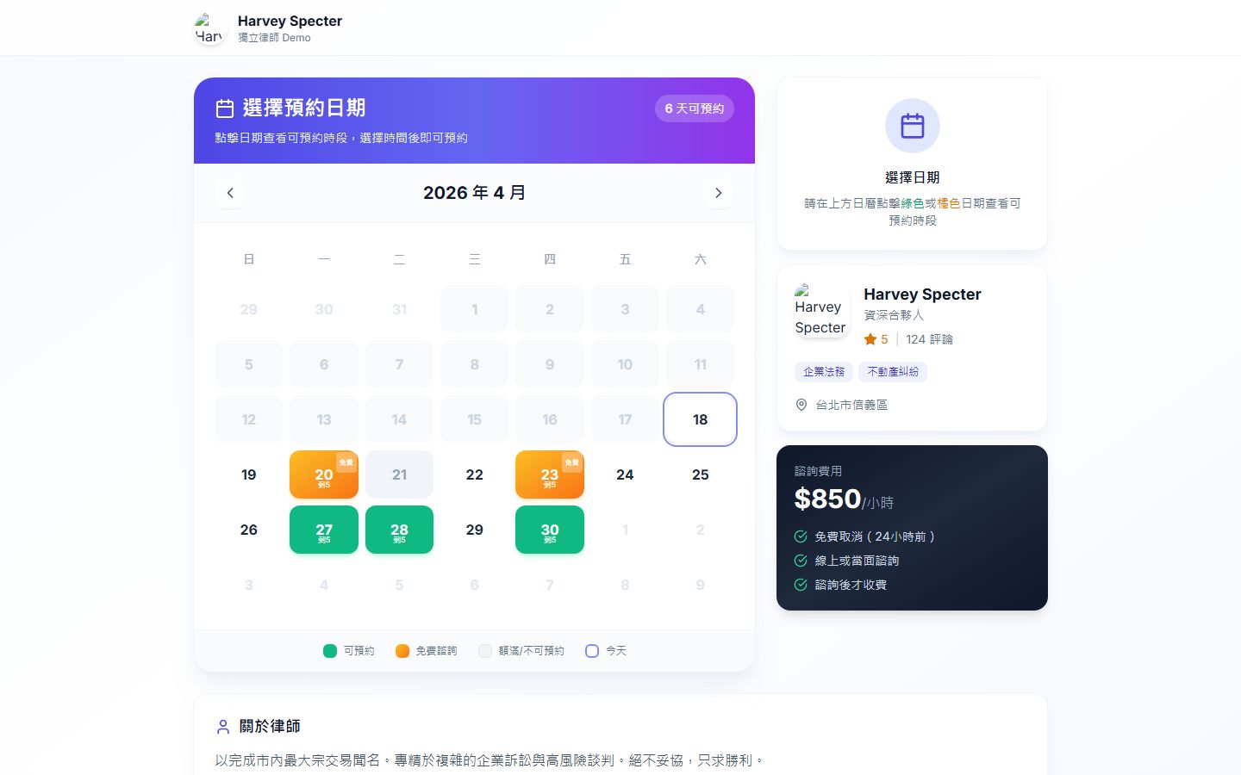Screen dimensions: 1241x775
Task: Click date 19 on the calendar
Action: click(249, 474)
